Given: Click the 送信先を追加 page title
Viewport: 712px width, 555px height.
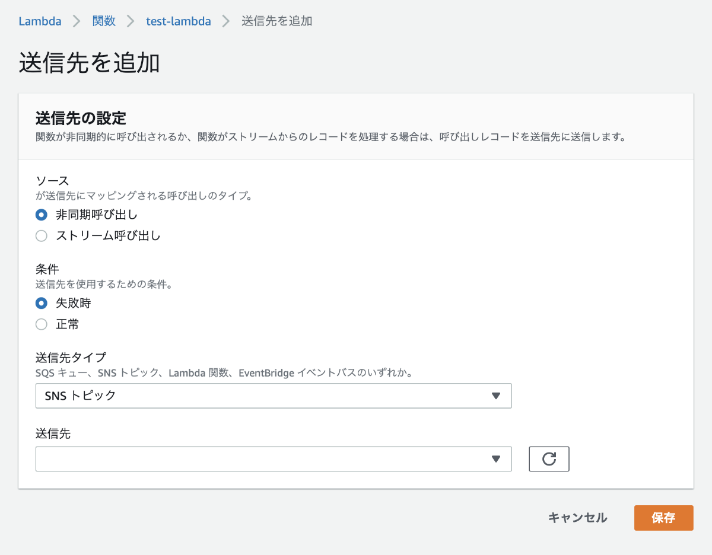Looking at the screenshot, I should (90, 63).
